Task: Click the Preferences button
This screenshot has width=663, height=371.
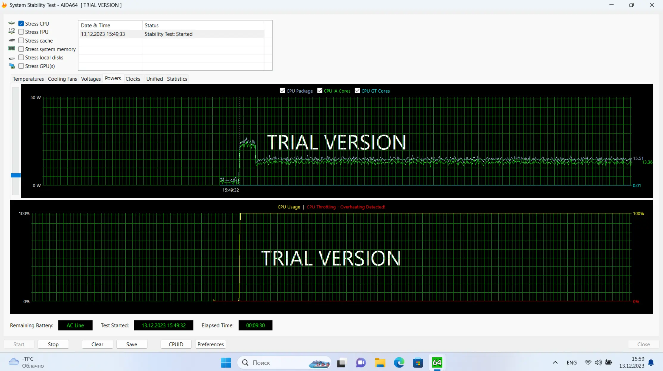Action: [210, 344]
